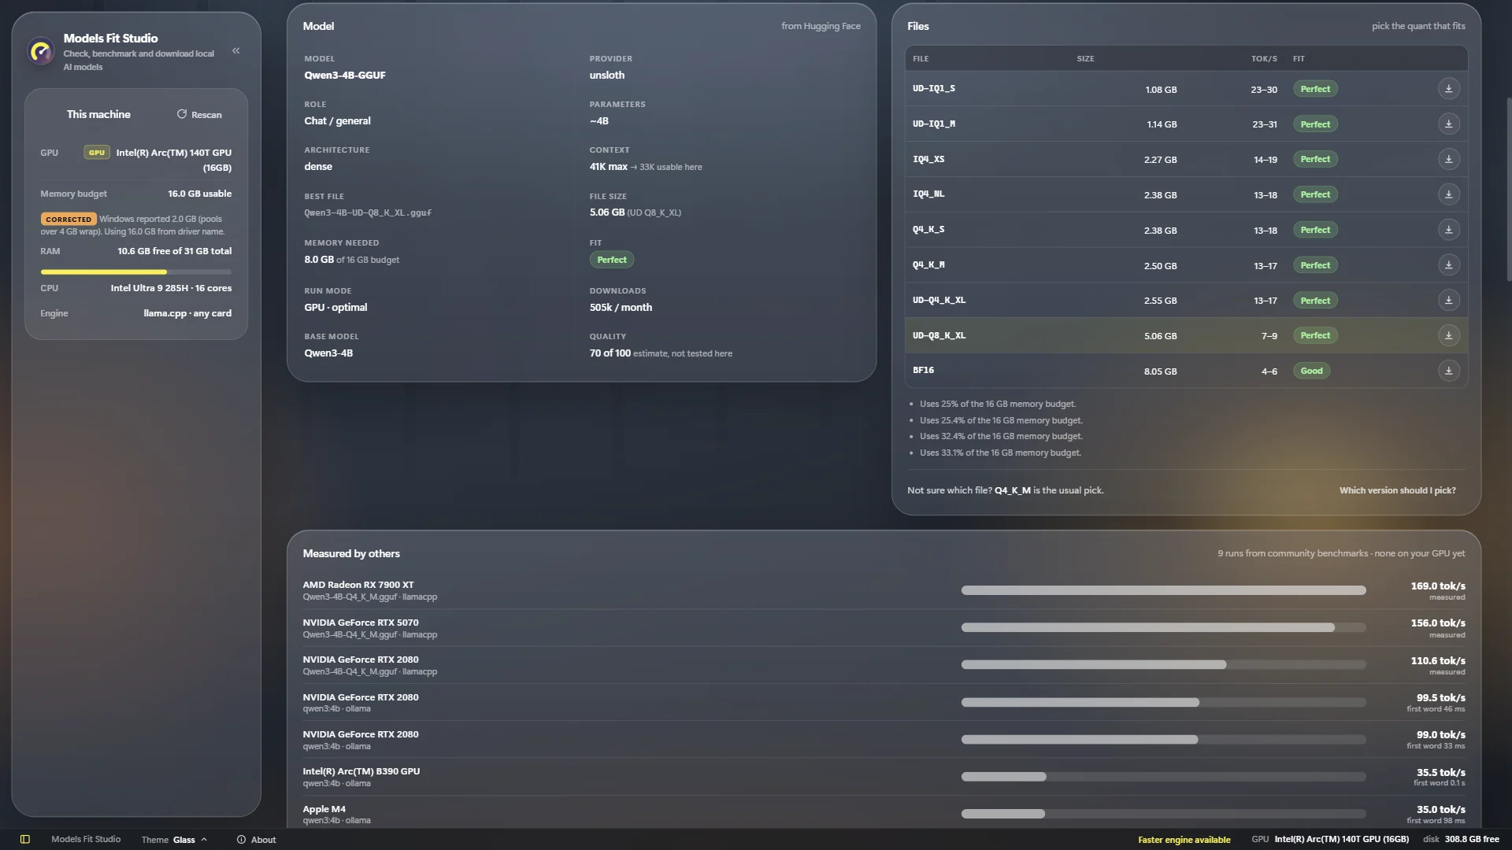Screen dimensions: 1512x850
Task: Click the provider unsloth
Action: point(607,76)
